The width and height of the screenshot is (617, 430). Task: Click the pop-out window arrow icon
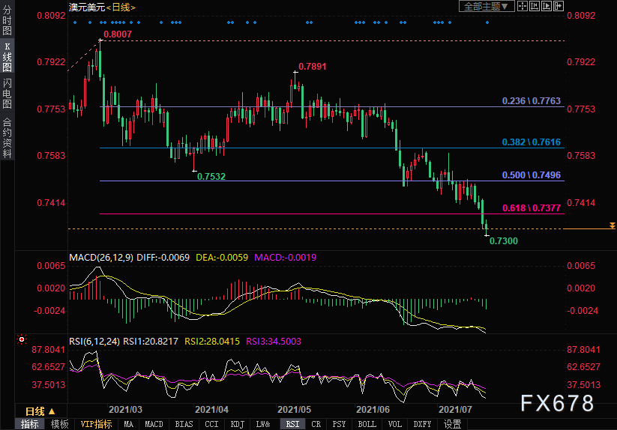(x=559, y=6)
